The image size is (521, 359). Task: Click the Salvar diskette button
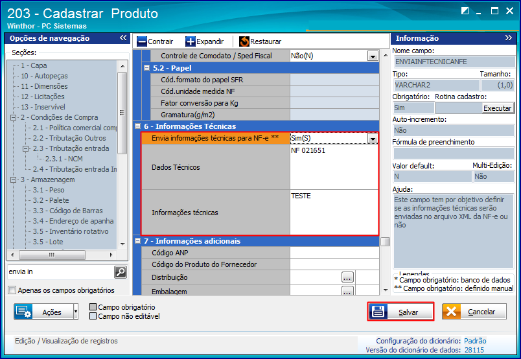point(400,312)
